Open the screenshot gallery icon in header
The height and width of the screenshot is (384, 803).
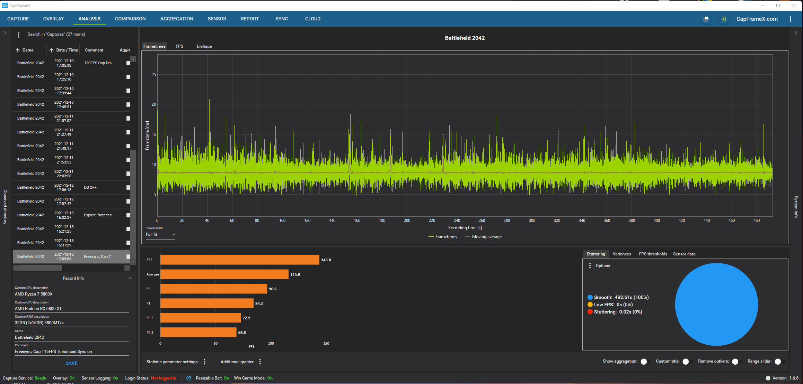[706, 19]
